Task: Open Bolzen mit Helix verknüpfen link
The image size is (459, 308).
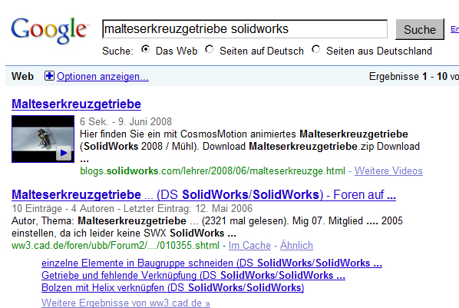Action: coord(173,287)
